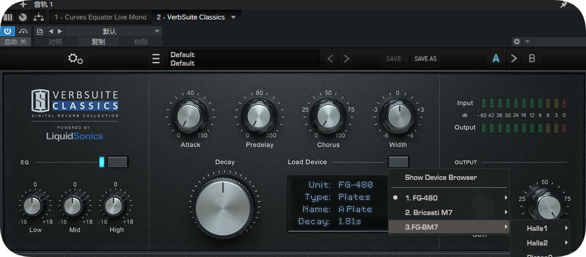Screen dimensions: 586x257
Task: Click the Load Device button
Action: pyautogui.click(x=398, y=162)
